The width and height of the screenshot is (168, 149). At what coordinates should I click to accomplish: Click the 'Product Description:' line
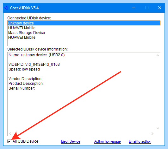26,83
